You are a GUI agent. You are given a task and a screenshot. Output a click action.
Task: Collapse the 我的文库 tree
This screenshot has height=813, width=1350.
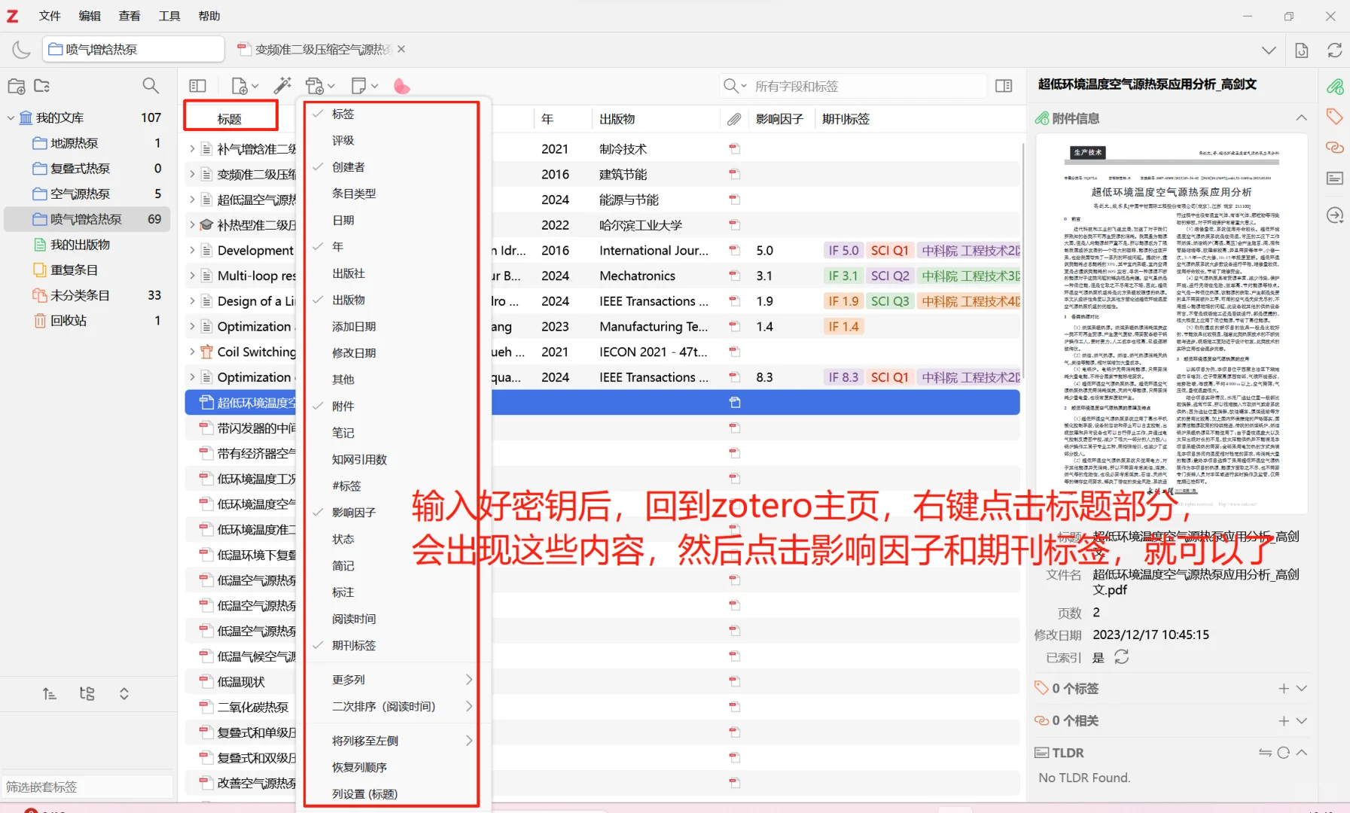(x=11, y=117)
